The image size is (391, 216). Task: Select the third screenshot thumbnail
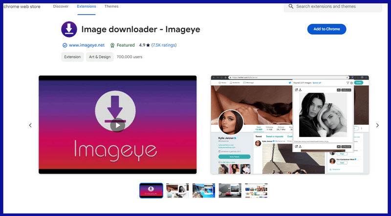pyautogui.click(x=203, y=190)
